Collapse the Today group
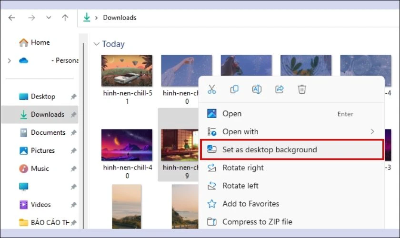This screenshot has width=400, height=238. [97, 44]
